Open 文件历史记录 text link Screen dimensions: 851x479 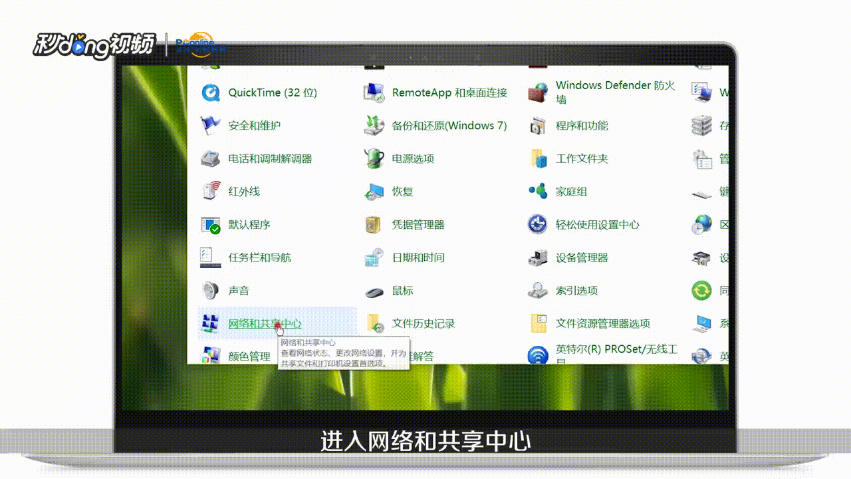(x=424, y=323)
